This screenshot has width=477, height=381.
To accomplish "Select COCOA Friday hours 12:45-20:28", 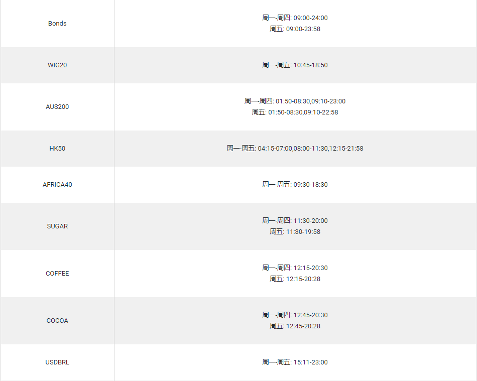I will click(x=295, y=326).
